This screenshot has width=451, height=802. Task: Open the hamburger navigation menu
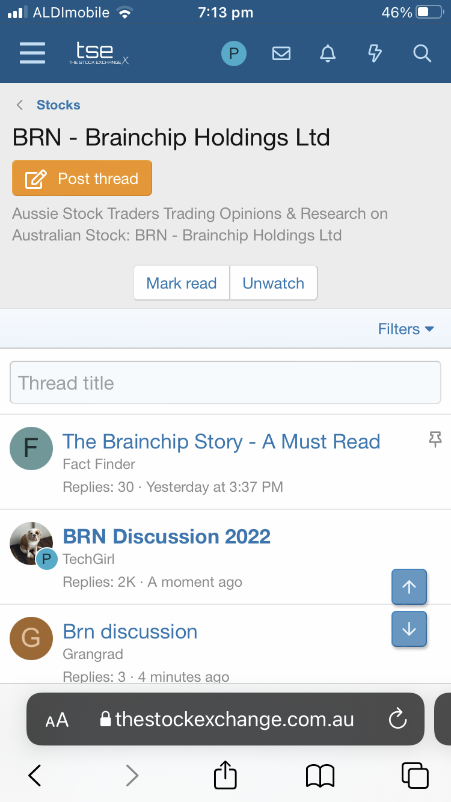pyautogui.click(x=32, y=54)
